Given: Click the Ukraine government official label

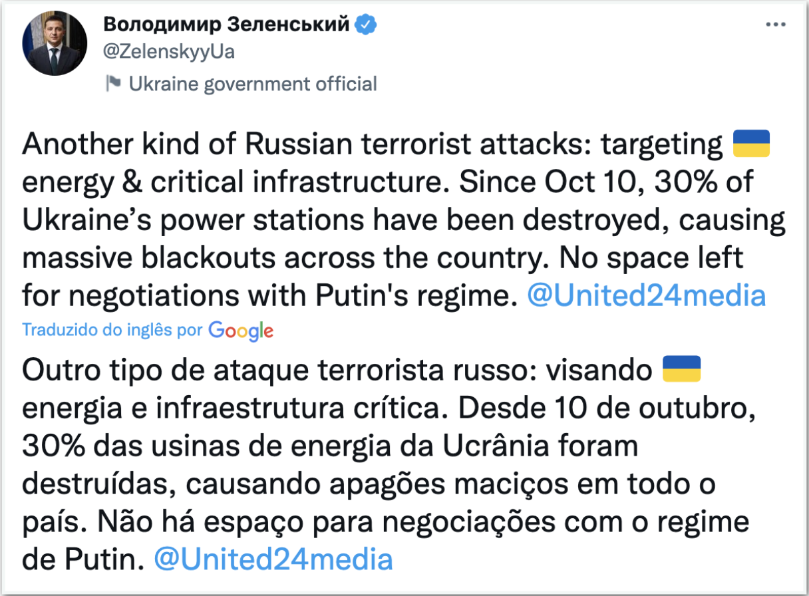Looking at the screenshot, I should 252,84.
